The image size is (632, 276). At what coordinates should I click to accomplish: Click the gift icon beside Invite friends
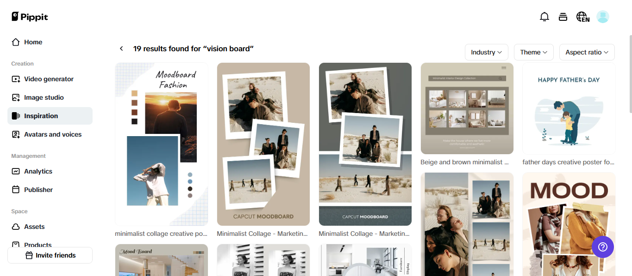(x=29, y=255)
